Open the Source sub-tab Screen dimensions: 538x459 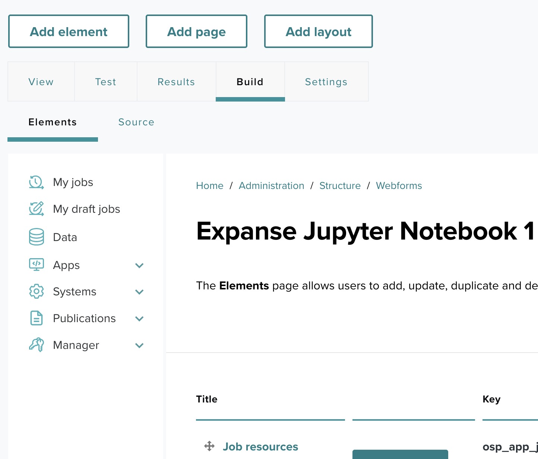tap(136, 122)
